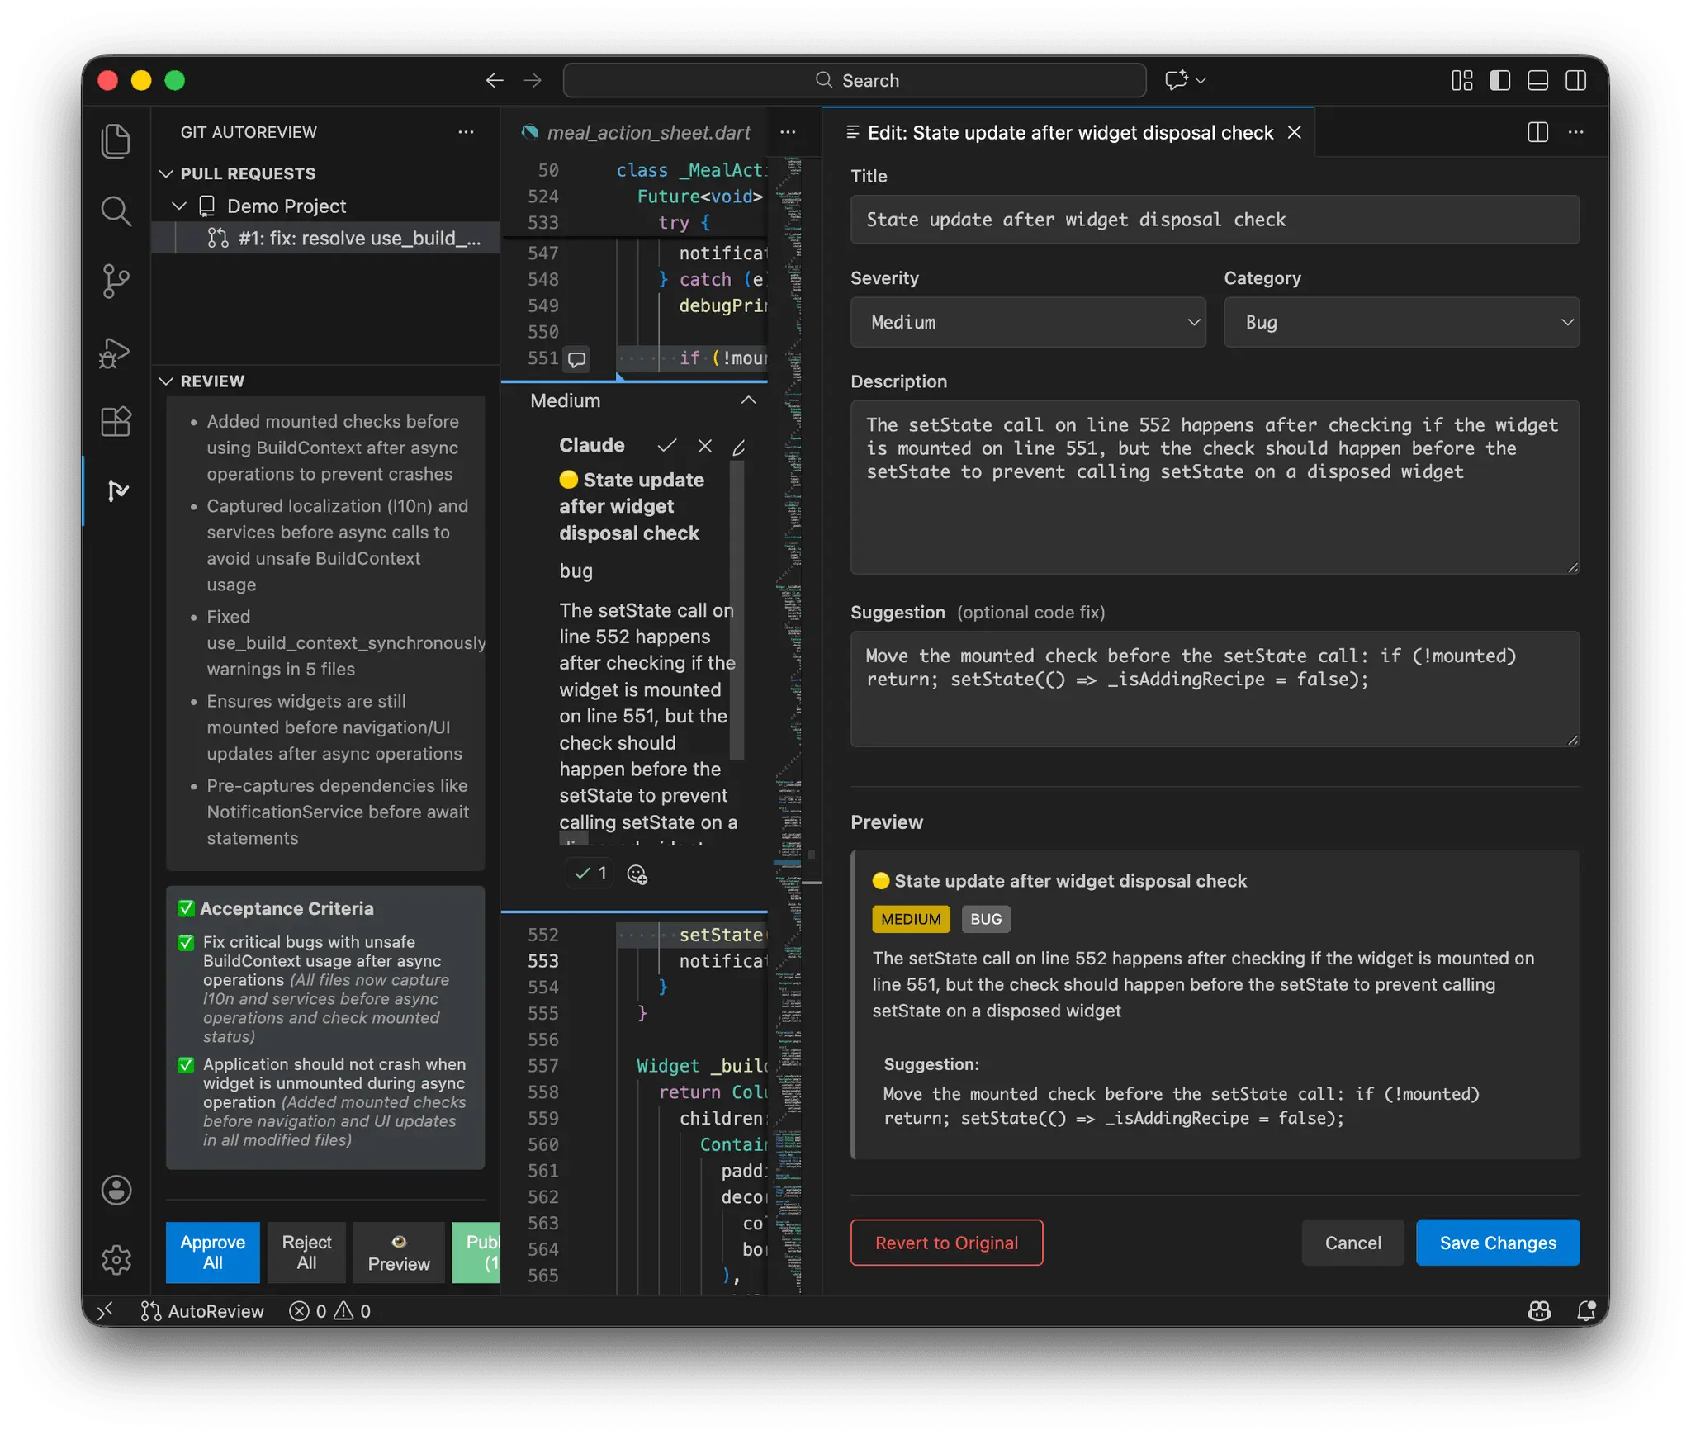Click the Cancel button
Viewport: 1691px width, 1435px height.
pyautogui.click(x=1352, y=1243)
